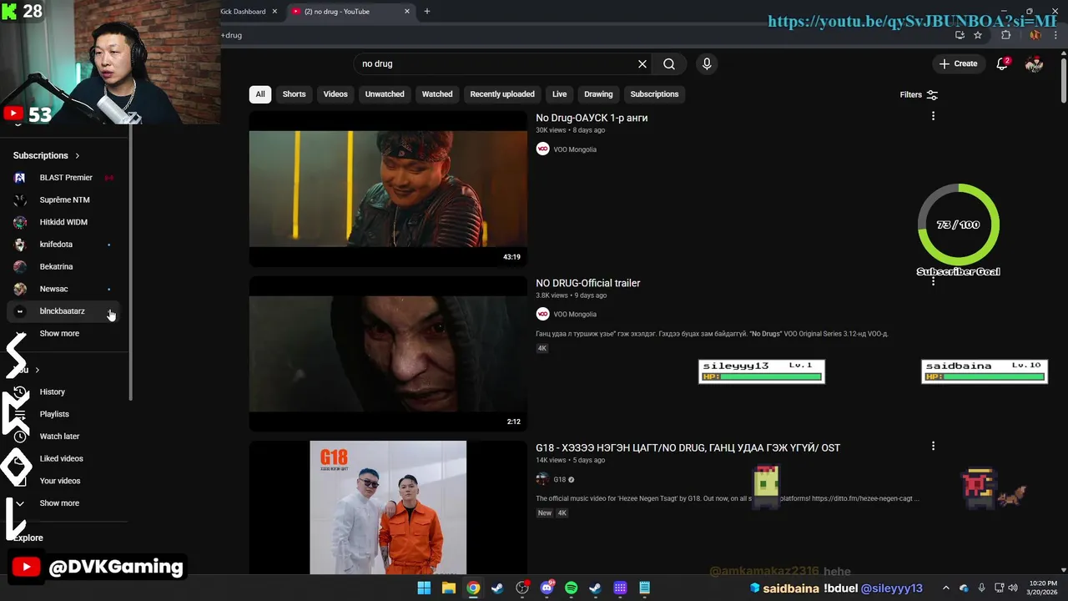Open Newsac subscription
1068x601 pixels.
pyautogui.click(x=63, y=289)
